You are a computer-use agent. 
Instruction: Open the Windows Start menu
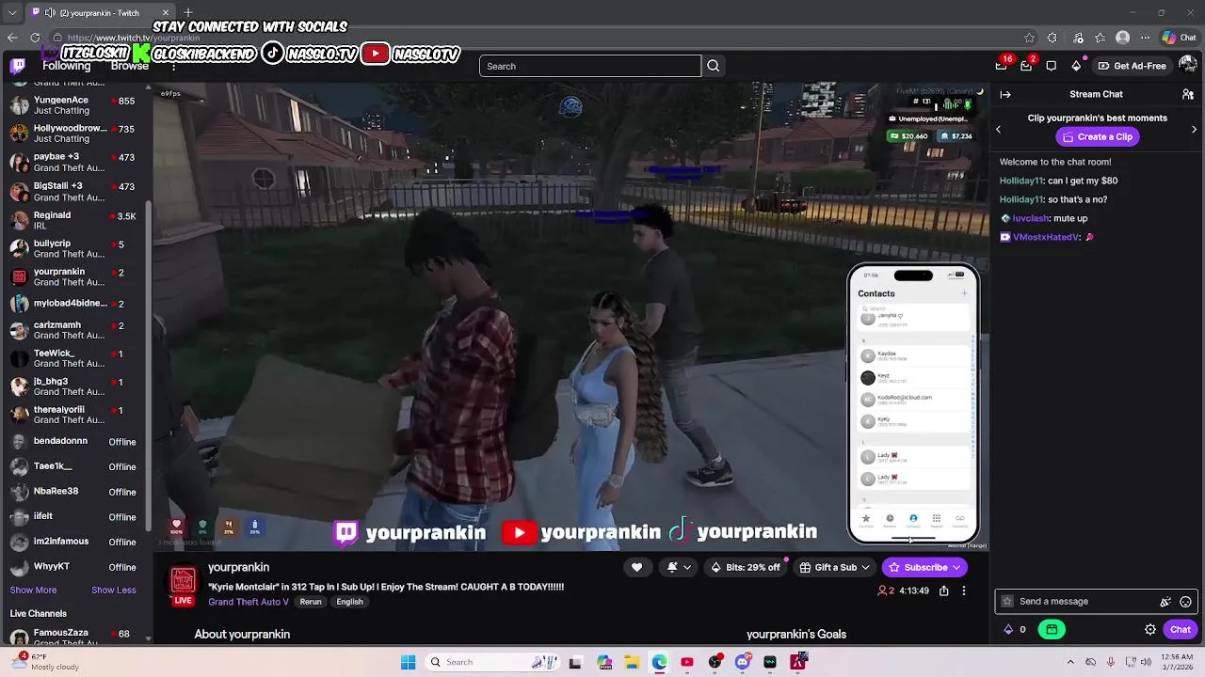tap(408, 662)
